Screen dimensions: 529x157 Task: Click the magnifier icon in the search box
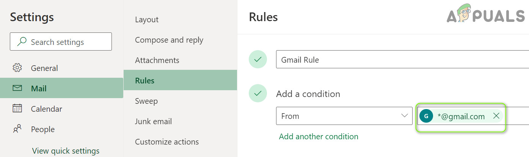[22, 42]
